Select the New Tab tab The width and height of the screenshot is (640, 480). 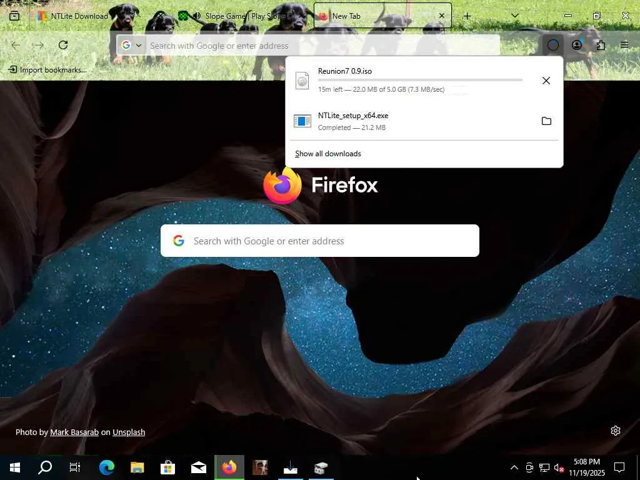point(382,16)
